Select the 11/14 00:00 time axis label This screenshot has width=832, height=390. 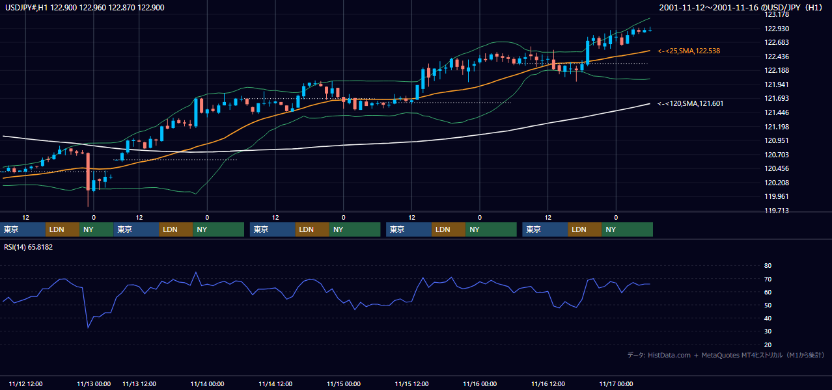pos(208,383)
